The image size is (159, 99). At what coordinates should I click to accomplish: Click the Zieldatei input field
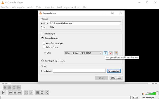coord(79,71)
